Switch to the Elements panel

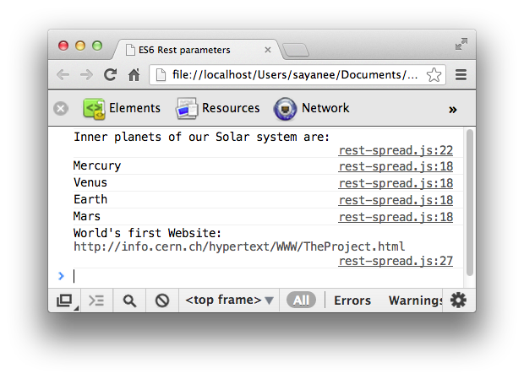[121, 108]
